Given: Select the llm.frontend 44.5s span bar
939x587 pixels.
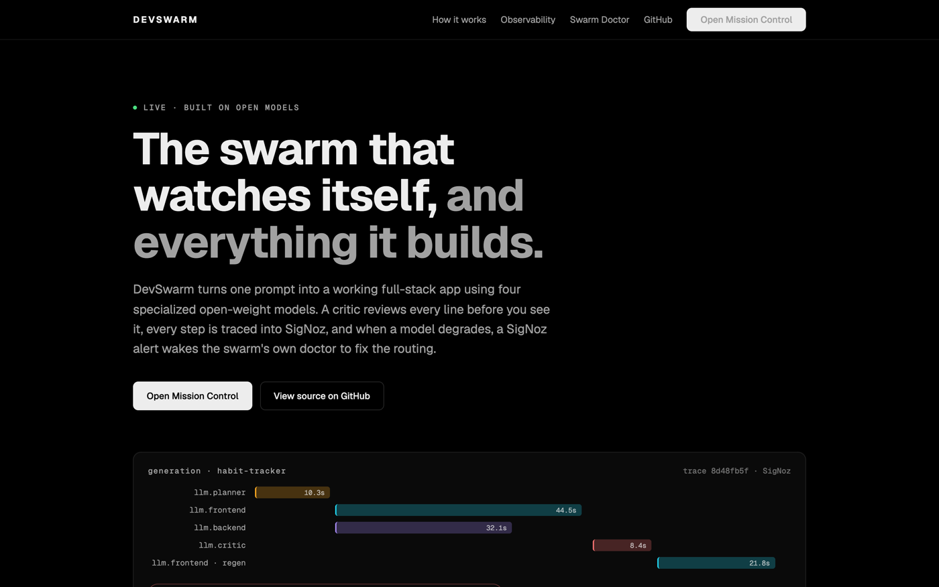Looking at the screenshot, I should coord(458,510).
